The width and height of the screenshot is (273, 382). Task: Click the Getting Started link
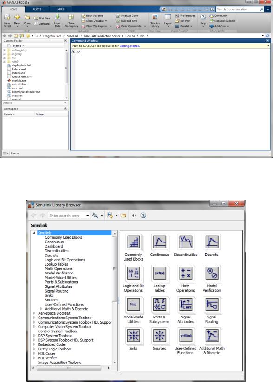pyautogui.click(x=129, y=46)
